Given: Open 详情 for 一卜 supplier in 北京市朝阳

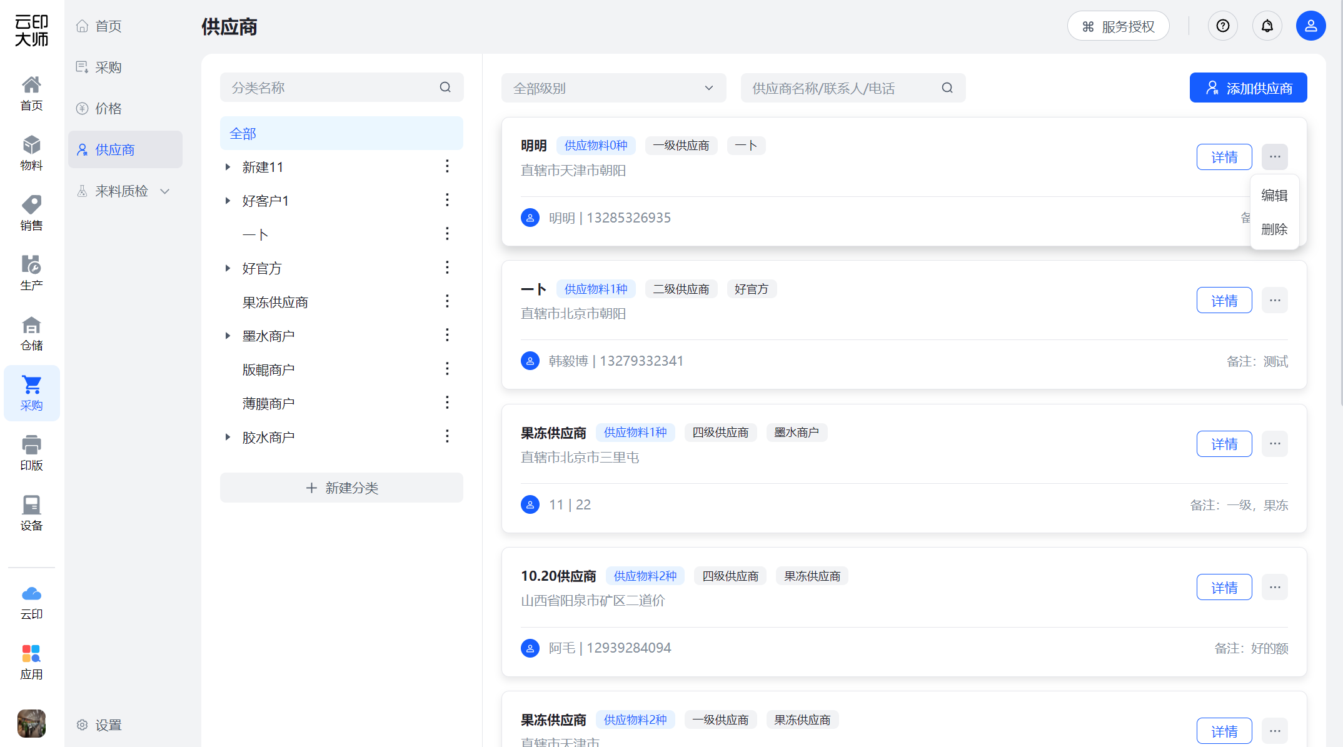Looking at the screenshot, I should (x=1224, y=301).
